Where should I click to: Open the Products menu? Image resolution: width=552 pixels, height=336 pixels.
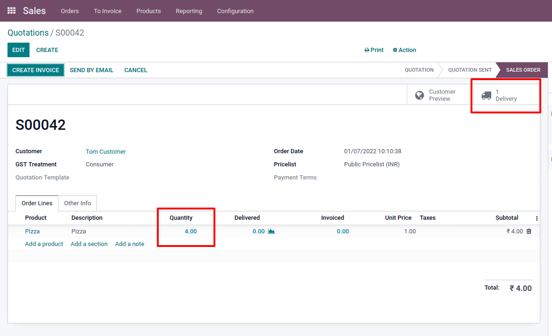point(148,11)
